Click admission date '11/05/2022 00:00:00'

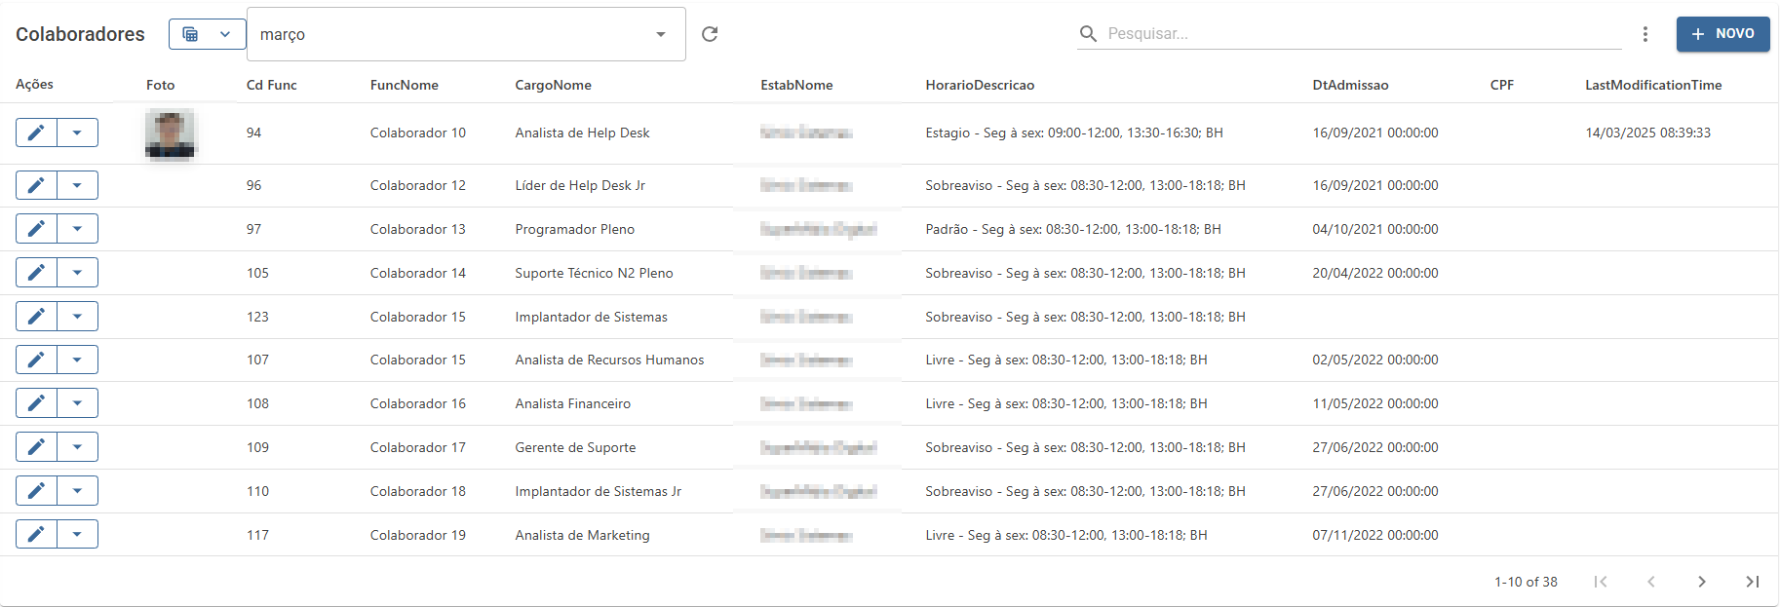tap(1374, 403)
